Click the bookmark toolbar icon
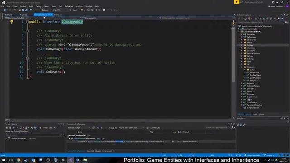Image resolution: width=290 pixels, height=163 pixels. (104, 10)
